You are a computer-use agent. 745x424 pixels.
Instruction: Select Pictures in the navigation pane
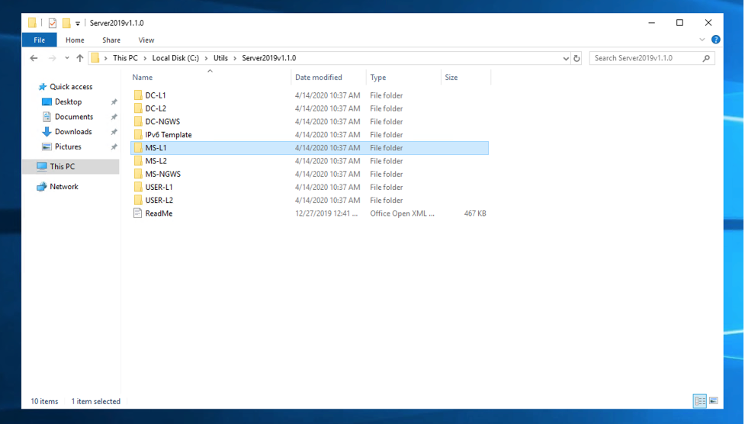pyautogui.click(x=68, y=147)
